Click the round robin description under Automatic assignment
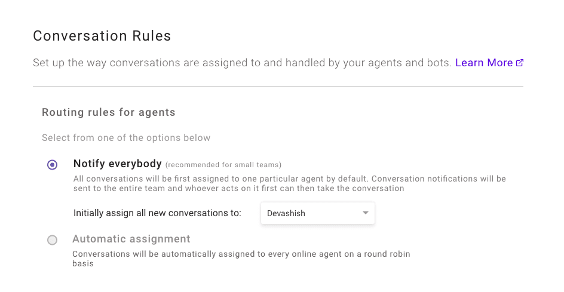 pyautogui.click(x=241, y=259)
